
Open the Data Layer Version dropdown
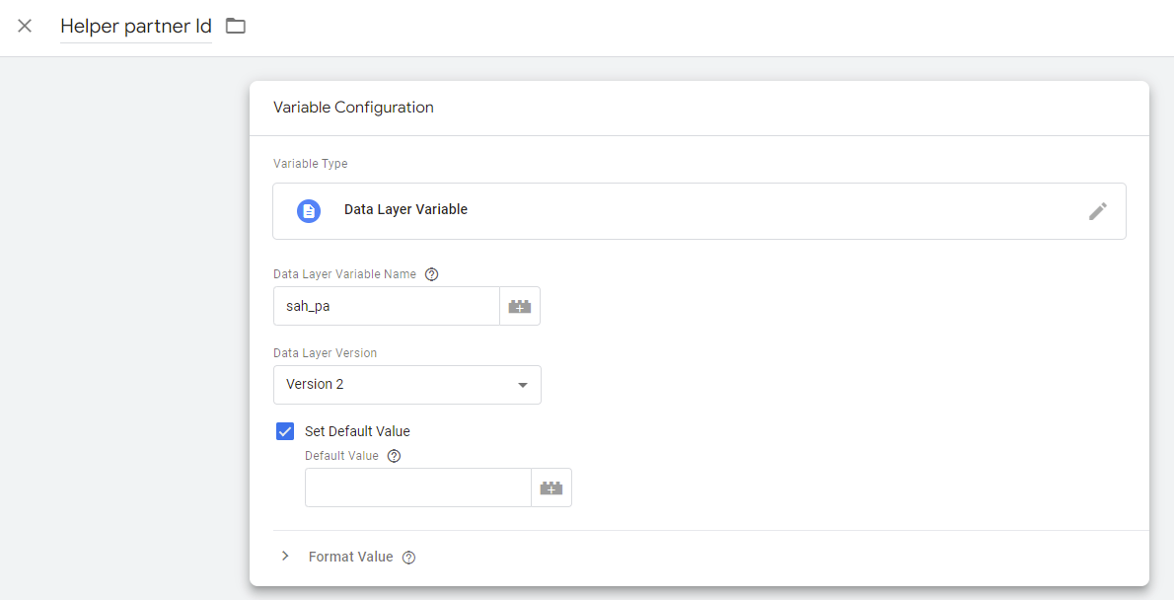(406, 385)
